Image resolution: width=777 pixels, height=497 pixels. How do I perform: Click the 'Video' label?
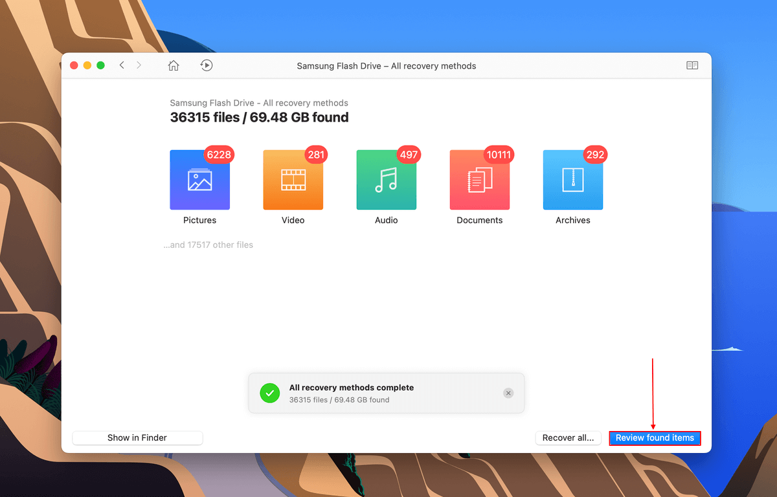click(293, 220)
